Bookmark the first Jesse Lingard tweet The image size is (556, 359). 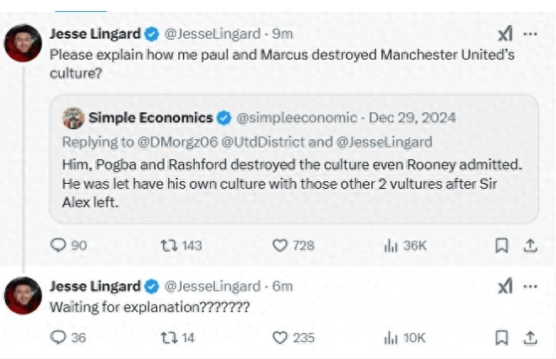tap(501, 245)
